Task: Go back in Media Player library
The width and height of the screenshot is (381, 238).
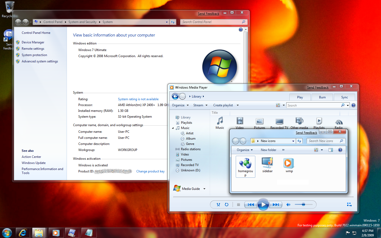Action: (x=175, y=97)
